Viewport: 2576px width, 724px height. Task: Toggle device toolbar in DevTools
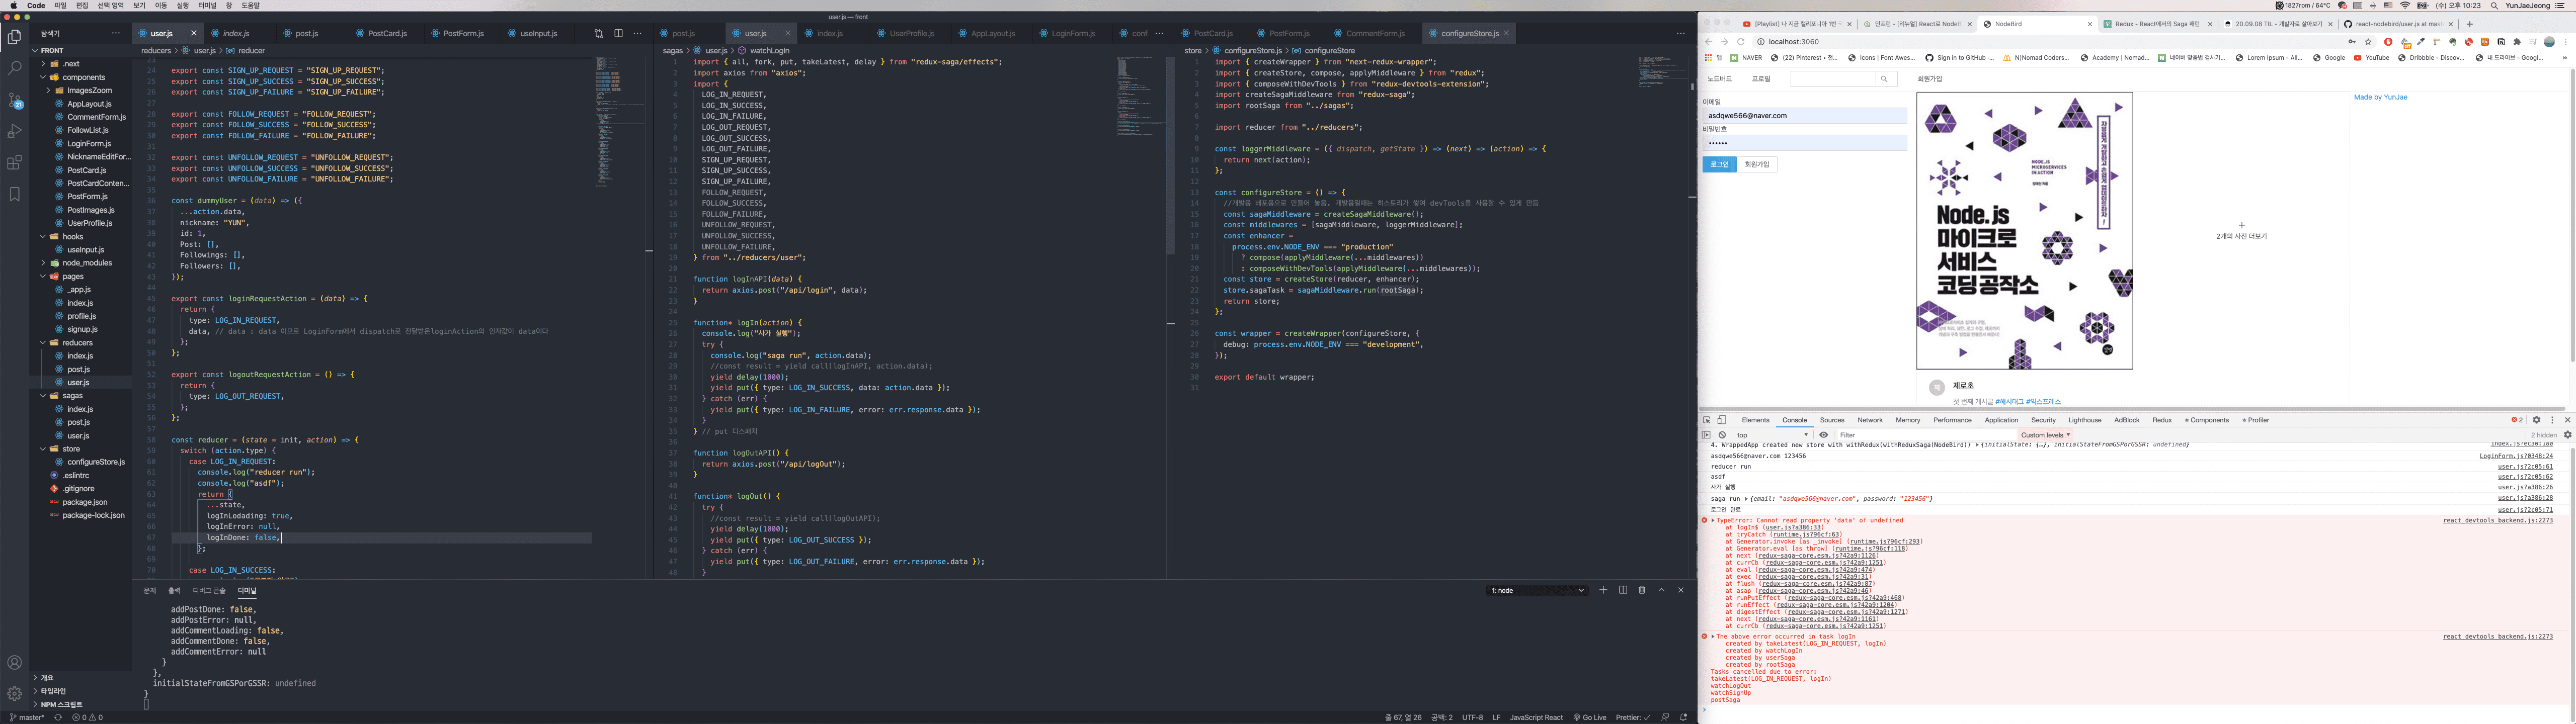click(1721, 420)
